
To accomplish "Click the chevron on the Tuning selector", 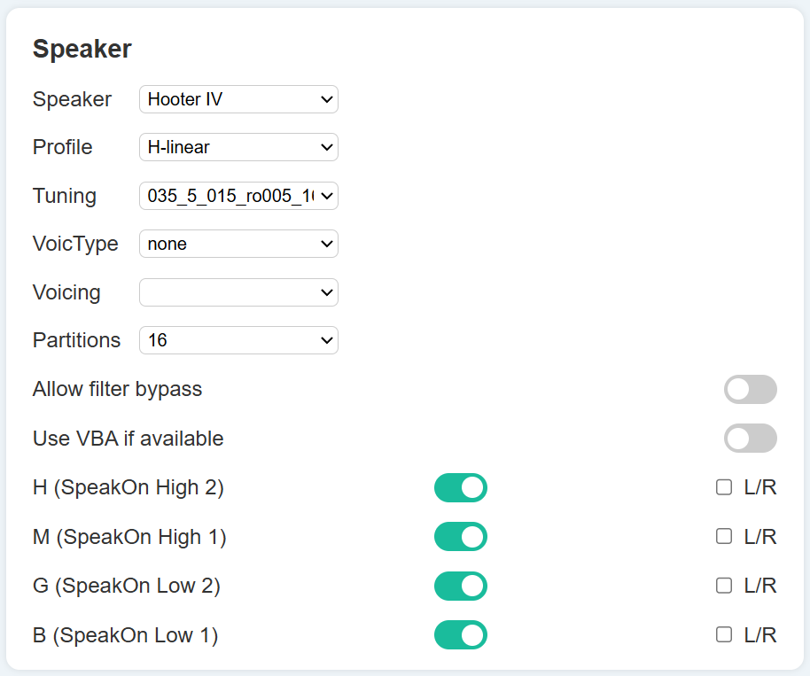I will point(327,196).
